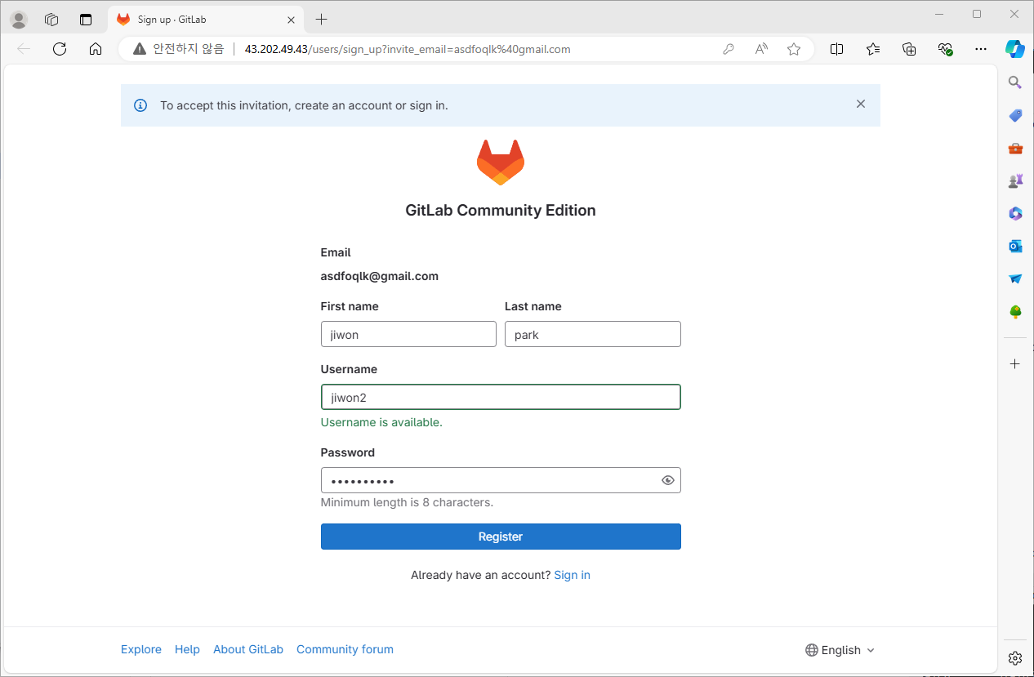Add this page to favorites

click(x=794, y=49)
